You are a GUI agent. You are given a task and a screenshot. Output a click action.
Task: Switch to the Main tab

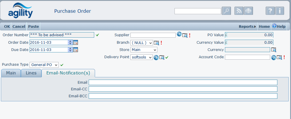pos(11,73)
